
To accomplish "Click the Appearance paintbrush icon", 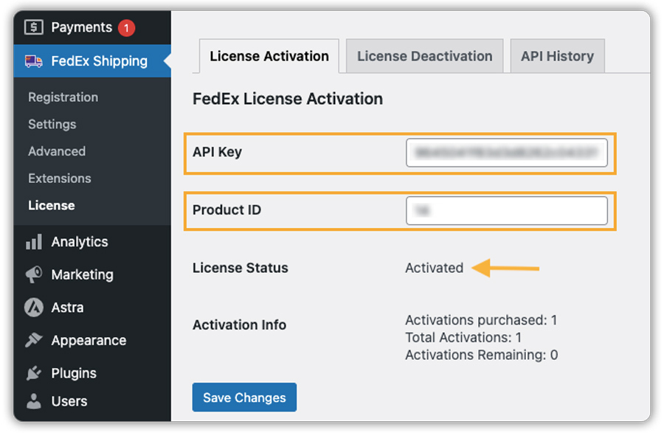I will 34,340.
